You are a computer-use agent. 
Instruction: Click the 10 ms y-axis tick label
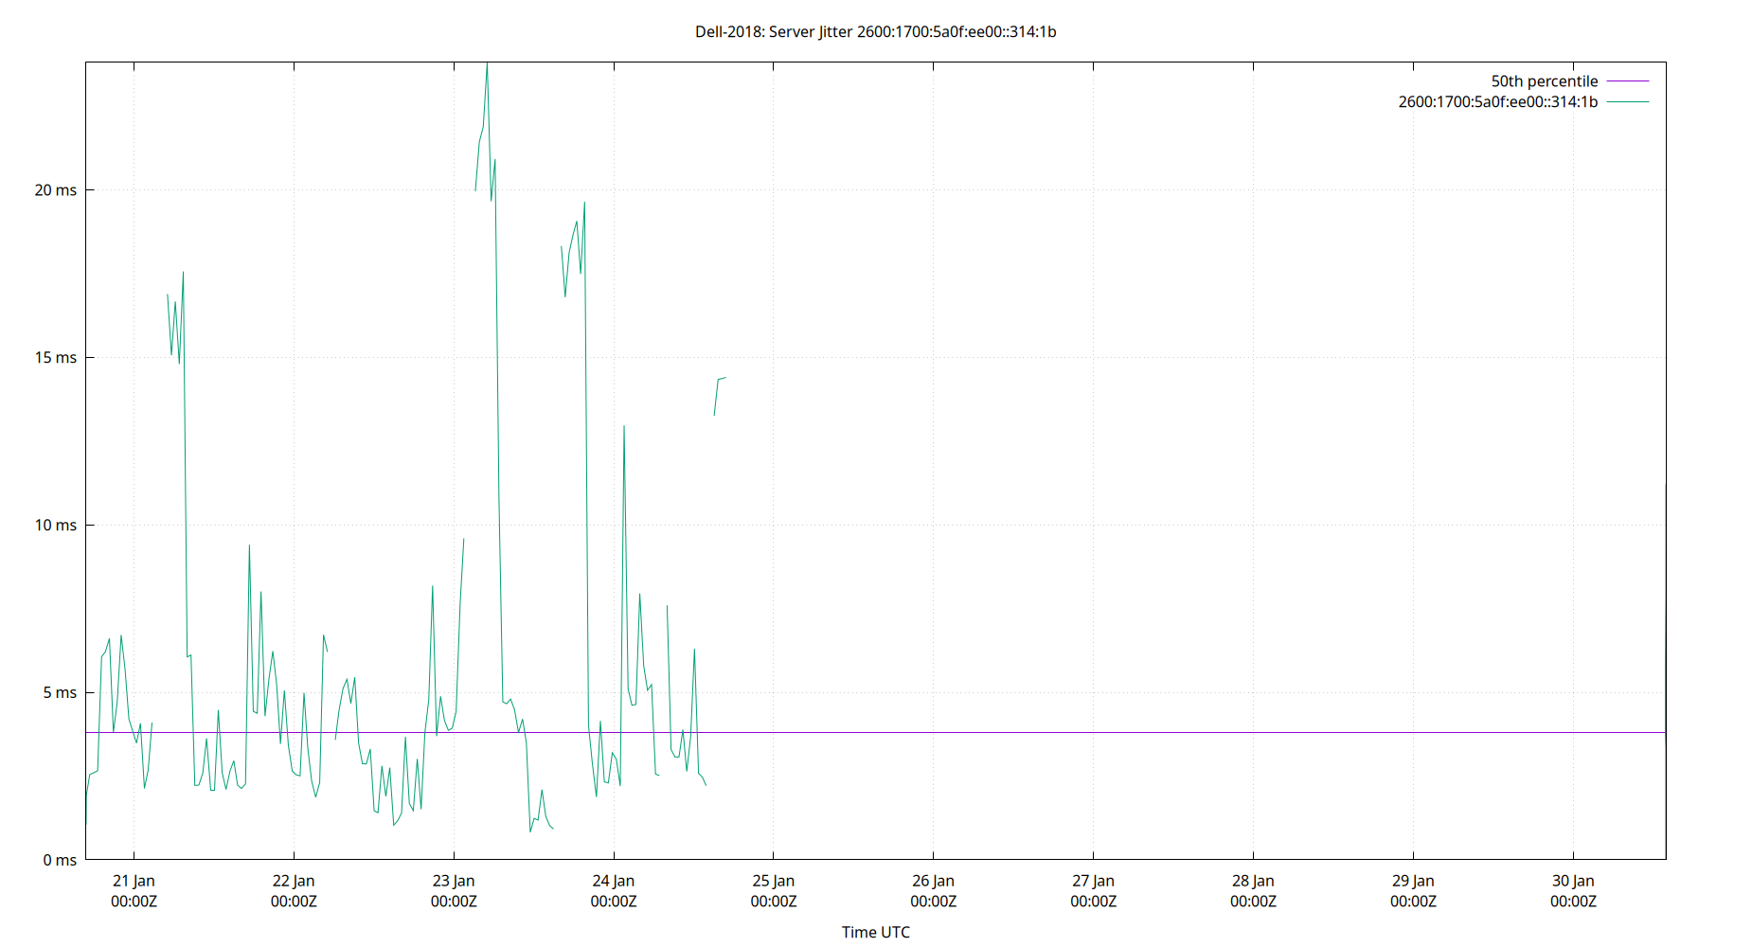pyautogui.click(x=56, y=525)
